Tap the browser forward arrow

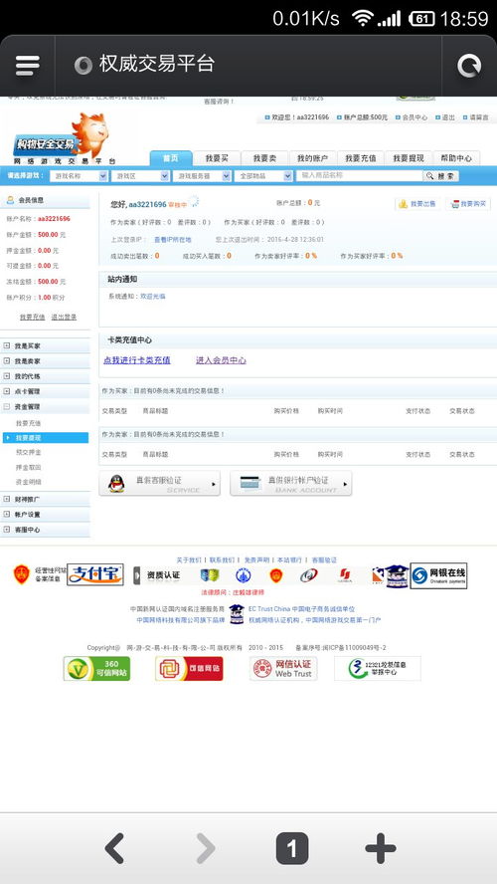coord(205,848)
